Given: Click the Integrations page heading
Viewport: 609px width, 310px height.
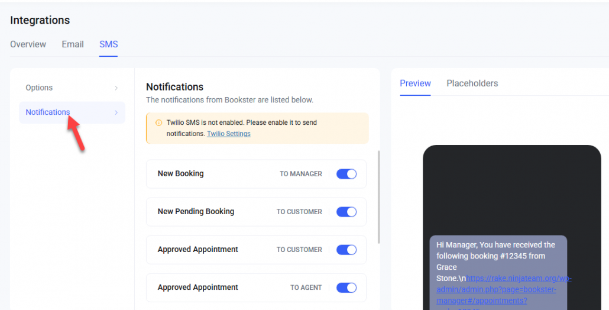Looking at the screenshot, I should pyautogui.click(x=40, y=20).
